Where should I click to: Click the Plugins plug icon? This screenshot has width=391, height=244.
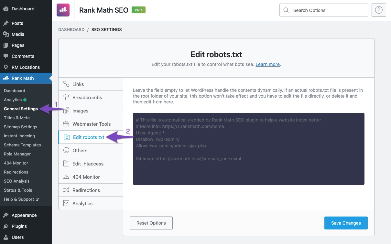pyautogui.click(x=6, y=226)
